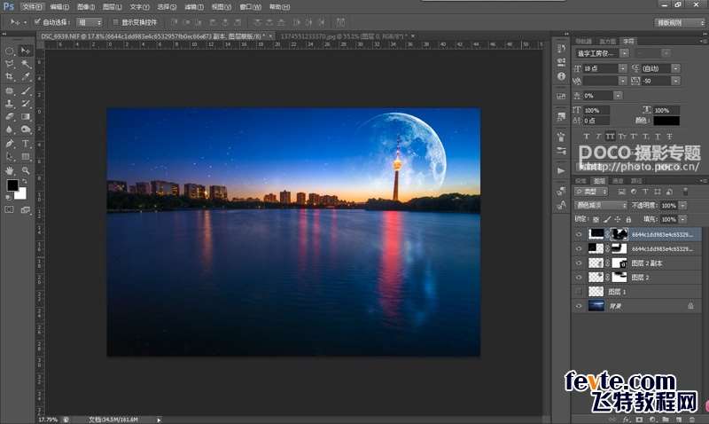The height and width of the screenshot is (424, 709).
Task: Select the 图层 1 layer row
Action: [x=636, y=292]
